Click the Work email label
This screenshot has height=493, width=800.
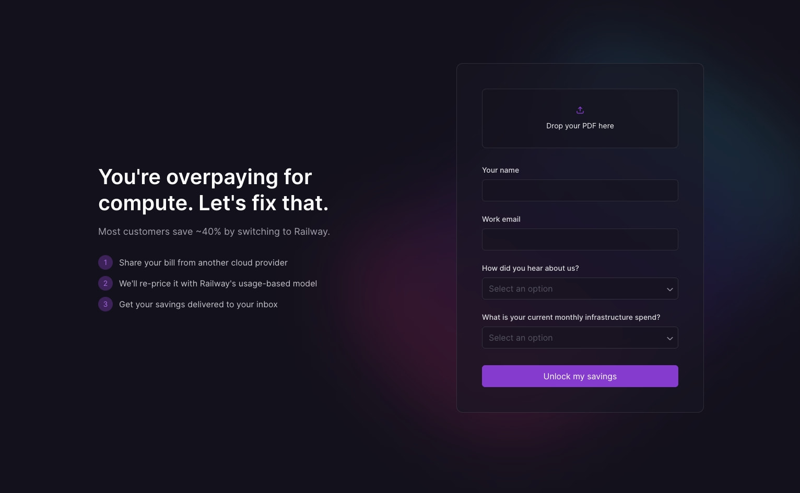click(501, 219)
